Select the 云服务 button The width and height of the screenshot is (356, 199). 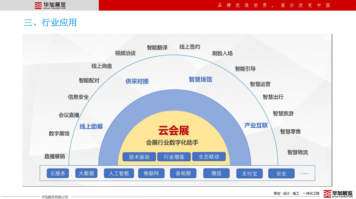[58, 173]
